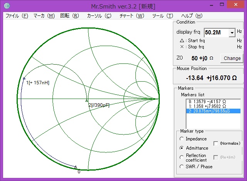Click the 2[//390pF] chart label

[99, 105]
